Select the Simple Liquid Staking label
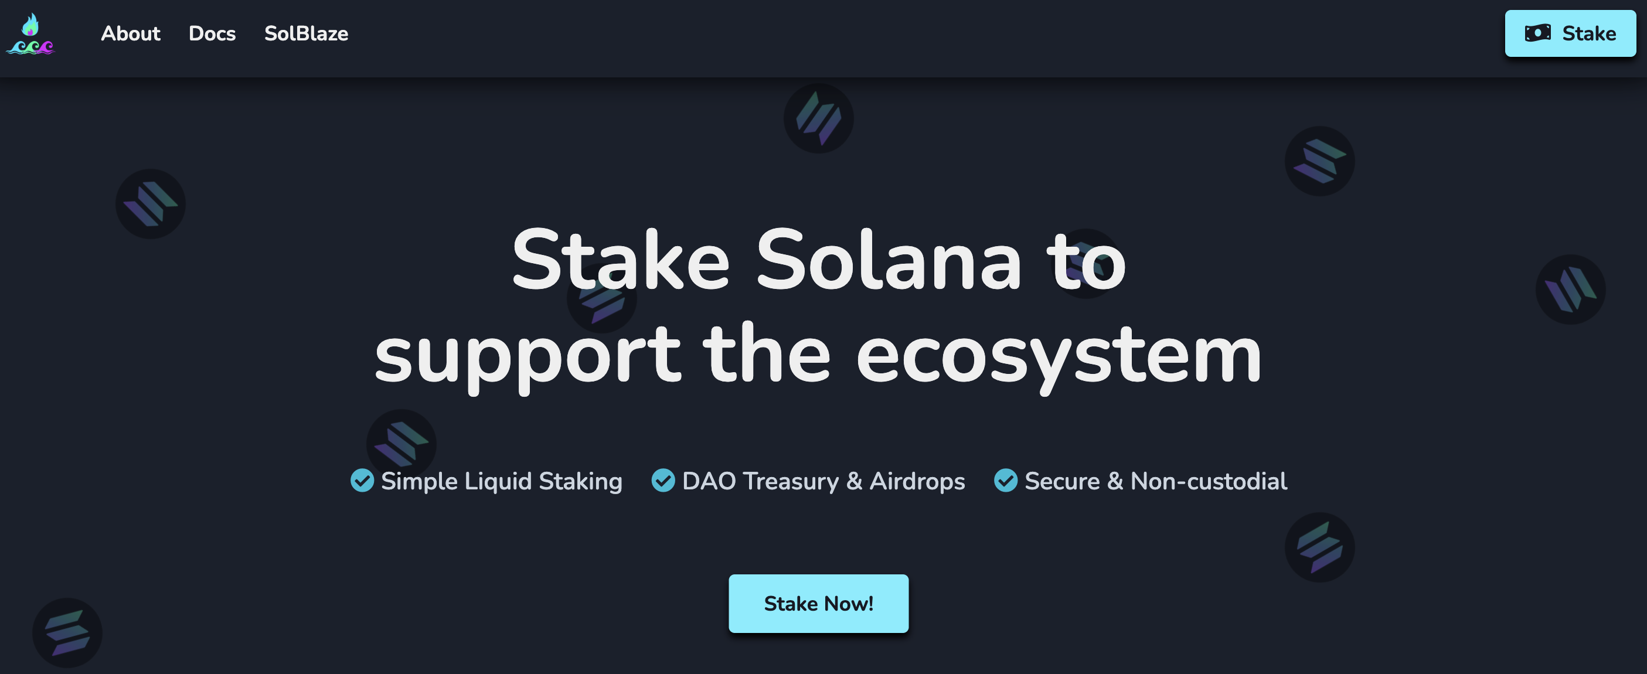This screenshot has width=1647, height=674. pyautogui.click(x=501, y=482)
